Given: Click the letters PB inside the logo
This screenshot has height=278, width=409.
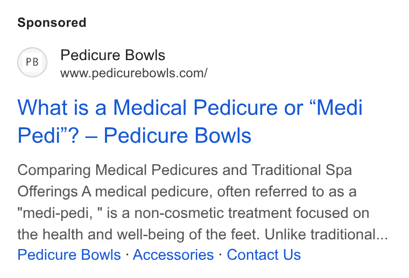Looking at the screenshot, I should pos(32,62).
